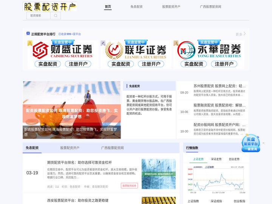Click author 青岛期货配资
Image resolution: width=272 pixels, height=204 pixels.
coord(100,187)
